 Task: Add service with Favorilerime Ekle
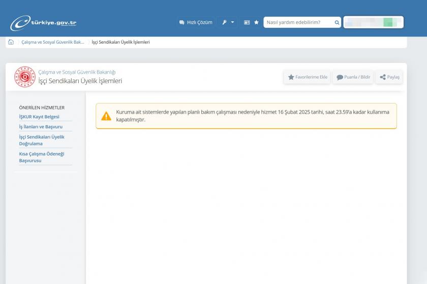click(308, 77)
